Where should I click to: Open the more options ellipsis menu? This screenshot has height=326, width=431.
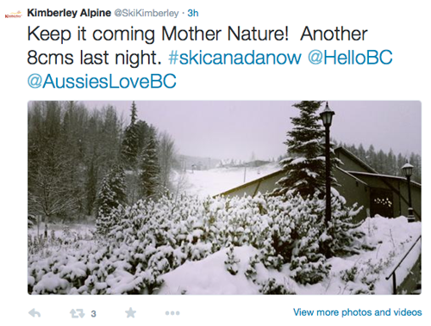click(172, 313)
